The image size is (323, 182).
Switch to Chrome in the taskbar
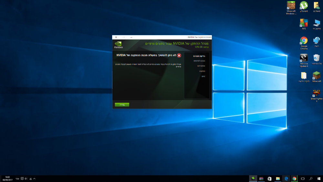(x=294, y=179)
